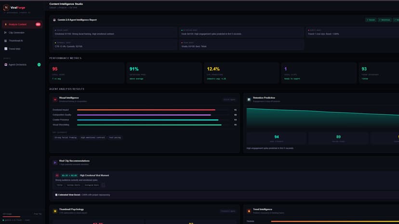Click the 89 retention stat

(338, 138)
